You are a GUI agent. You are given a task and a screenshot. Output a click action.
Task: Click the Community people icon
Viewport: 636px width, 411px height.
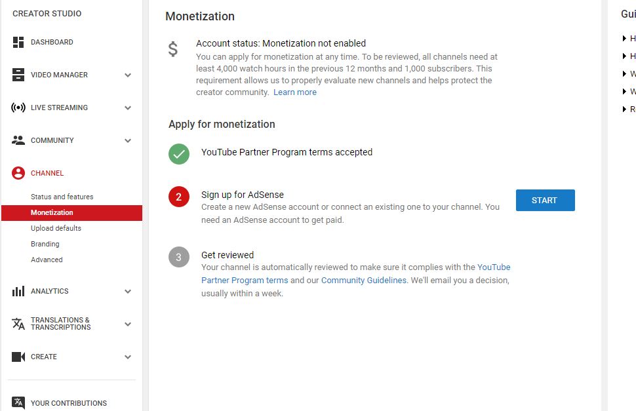[18, 140]
